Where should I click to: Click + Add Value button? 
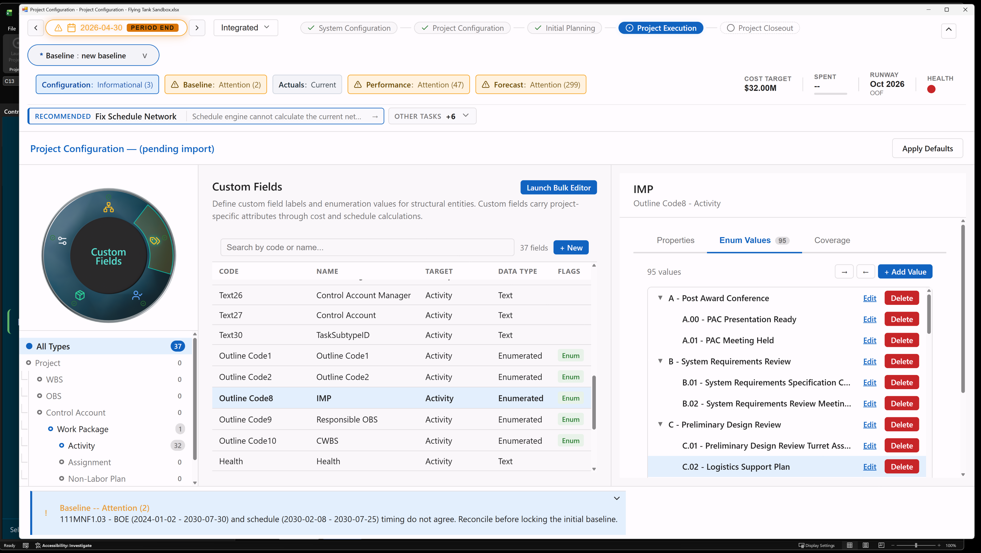click(905, 272)
